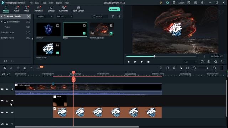Click the media Search field

100,17
